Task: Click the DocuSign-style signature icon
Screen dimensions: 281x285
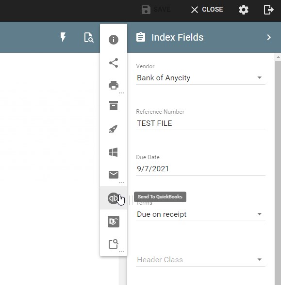Action: (x=114, y=222)
